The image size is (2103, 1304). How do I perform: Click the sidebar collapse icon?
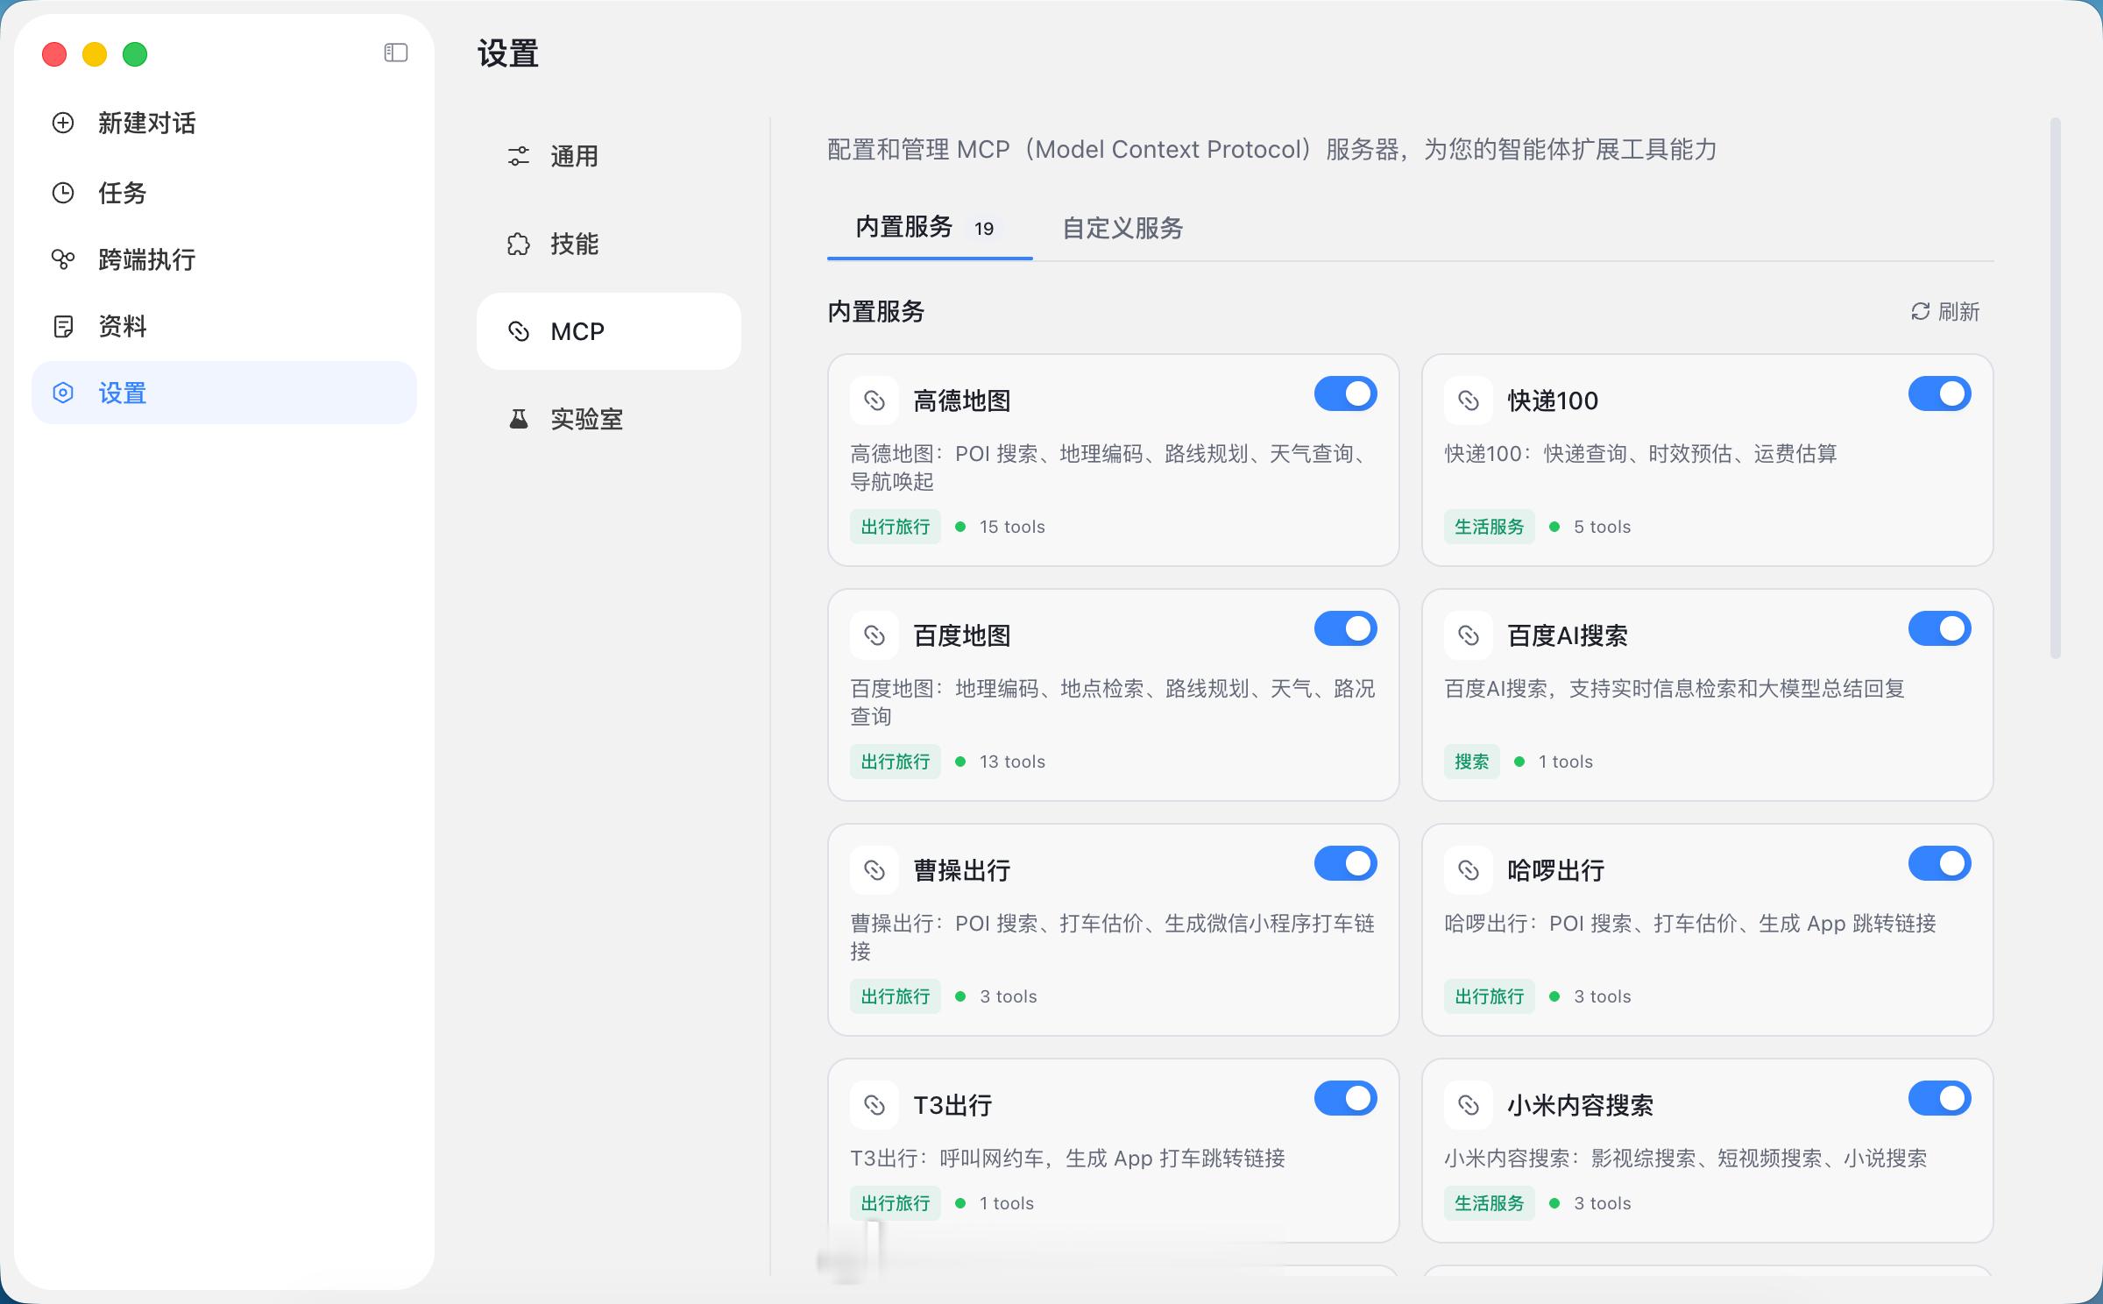pyautogui.click(x=396, y=53)
